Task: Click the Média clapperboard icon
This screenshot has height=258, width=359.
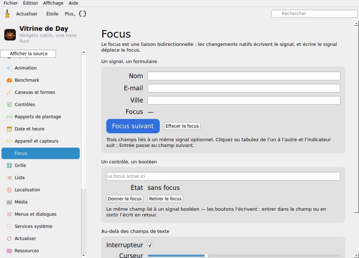Action: coord(9,202)
